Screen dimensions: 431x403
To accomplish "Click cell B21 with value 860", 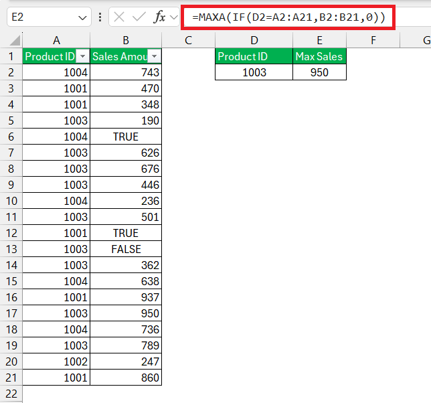I will (x=126, y=378).
